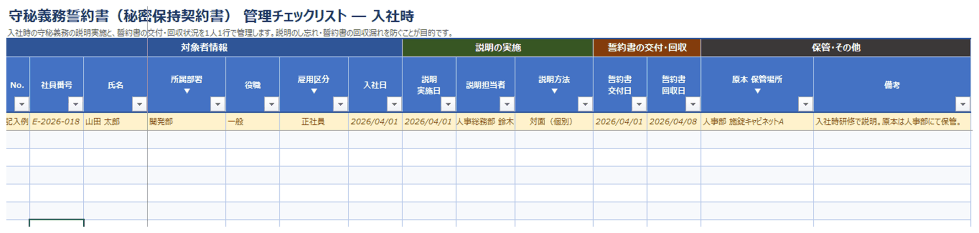Select the position cell 一般
Image resolution: width=979 pixels, height=233 pixels.
point(253,122)
